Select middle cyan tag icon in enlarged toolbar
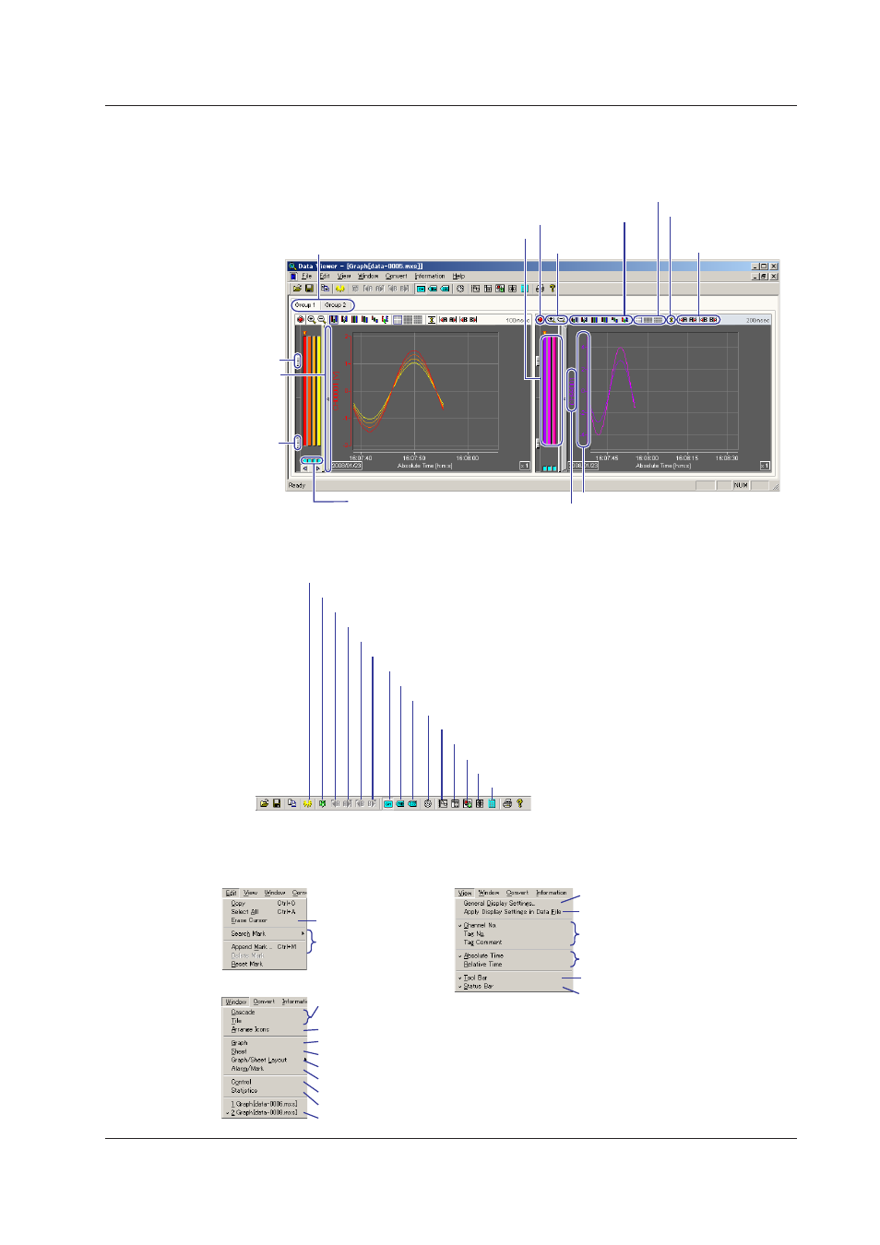The width and height of the screenshot is (880, 1245). pos(400,803)
